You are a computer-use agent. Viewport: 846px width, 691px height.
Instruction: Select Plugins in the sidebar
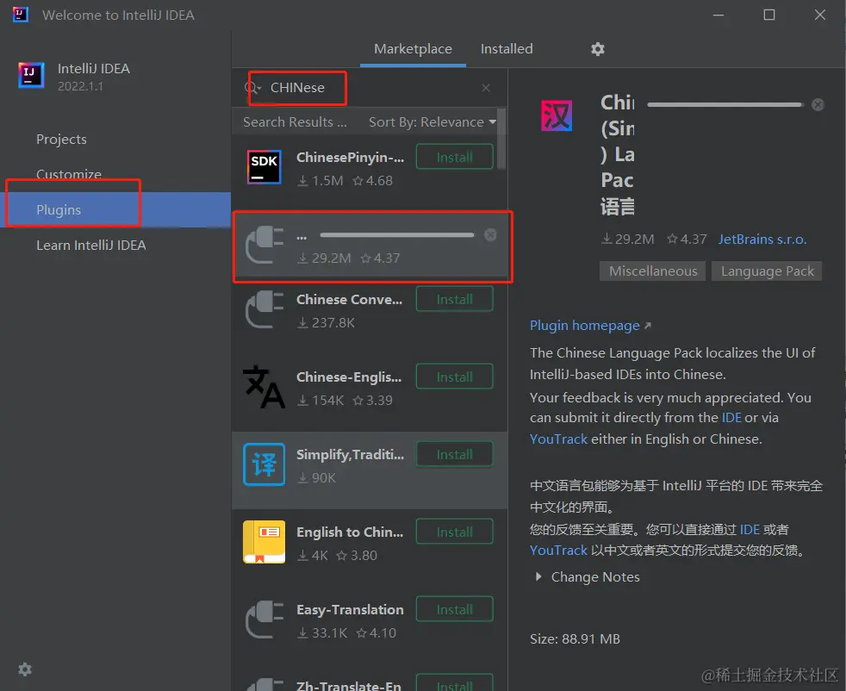point(115,210)
